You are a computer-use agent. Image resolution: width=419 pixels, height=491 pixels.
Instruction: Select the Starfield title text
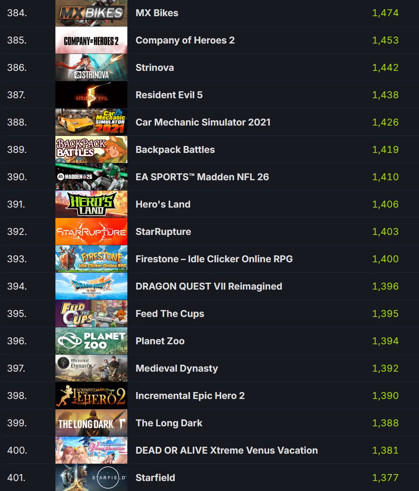point(155,478)
